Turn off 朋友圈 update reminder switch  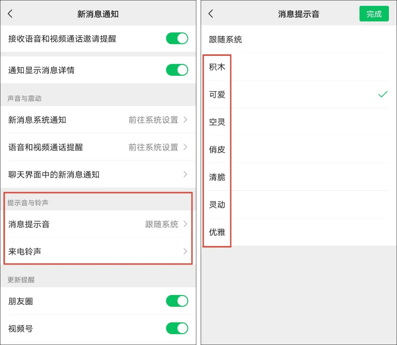point(177,301)
